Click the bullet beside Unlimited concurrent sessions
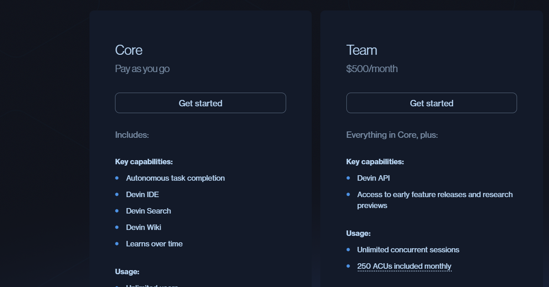 coord(348,249)
